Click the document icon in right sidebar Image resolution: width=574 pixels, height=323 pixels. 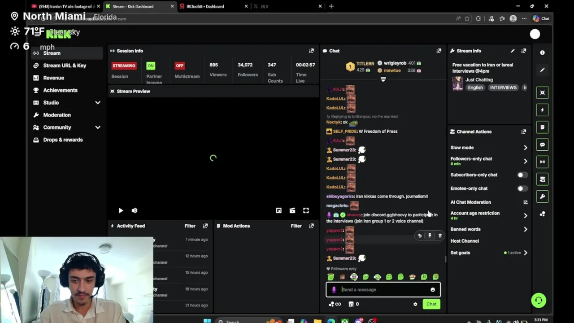tap(542, 127)
